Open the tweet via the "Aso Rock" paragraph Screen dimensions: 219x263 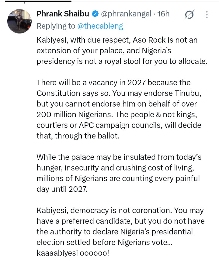[122, 51]
